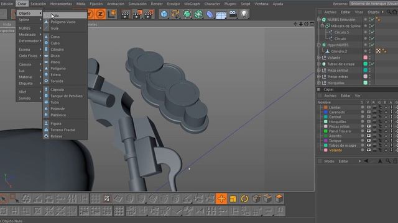Choose Cubo from the Objeto submenu

pos(65,43)
